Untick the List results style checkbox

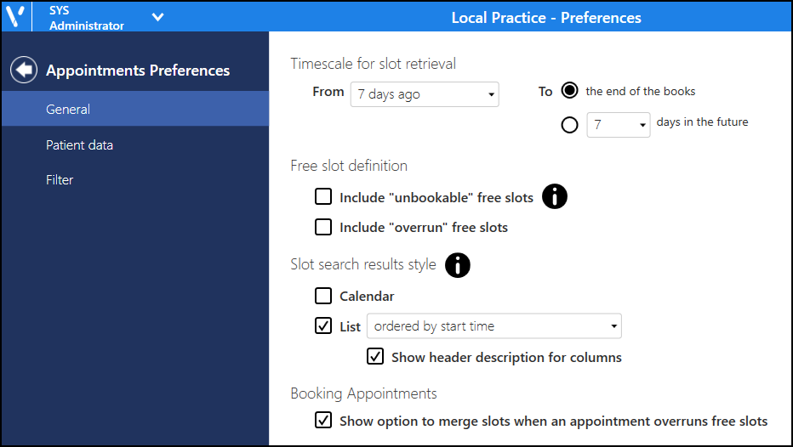323,325
